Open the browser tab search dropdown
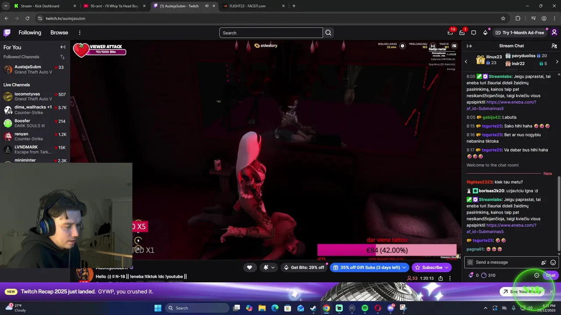This screenshot has width=561, height=315. point(6,6)
